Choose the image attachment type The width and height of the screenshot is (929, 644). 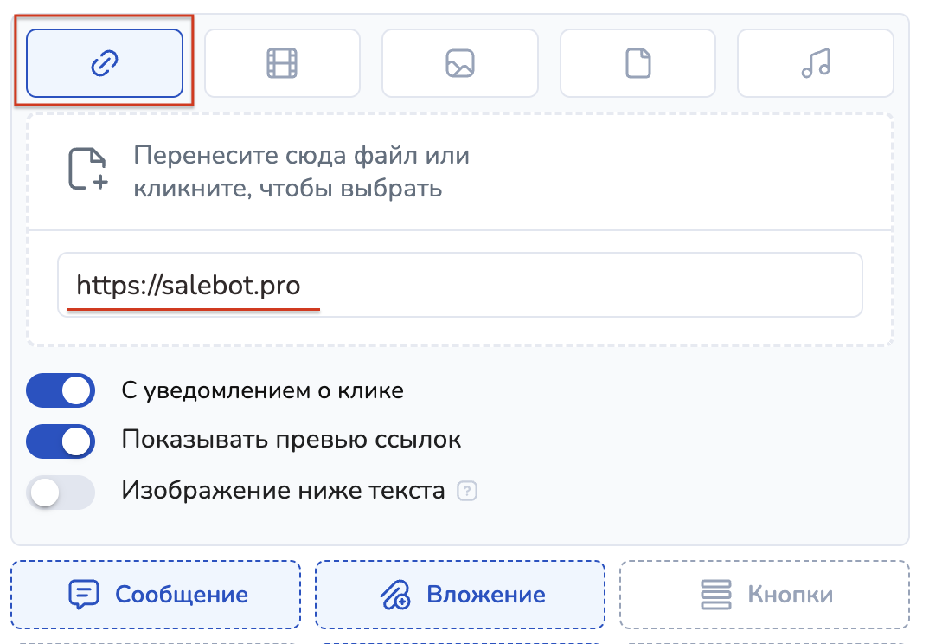tap(460, 63)
